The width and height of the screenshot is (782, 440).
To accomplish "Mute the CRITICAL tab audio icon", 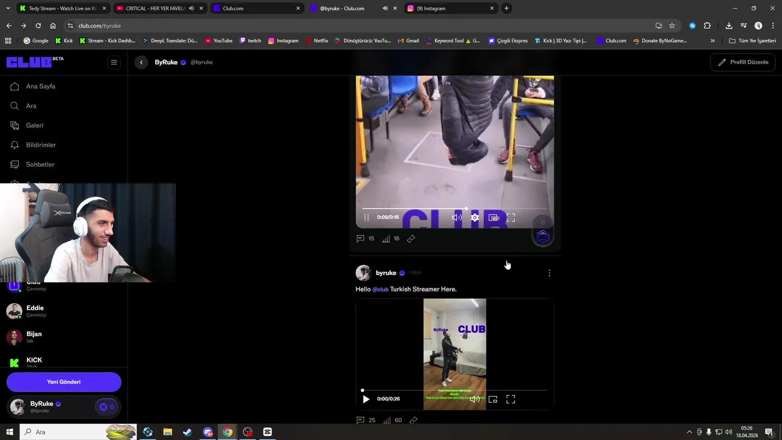I will [191, 9].
